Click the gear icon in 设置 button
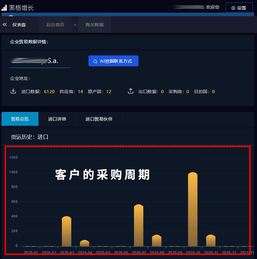This screenshot has height=259, width=257. pyautogui.click(x=233, y=8)
